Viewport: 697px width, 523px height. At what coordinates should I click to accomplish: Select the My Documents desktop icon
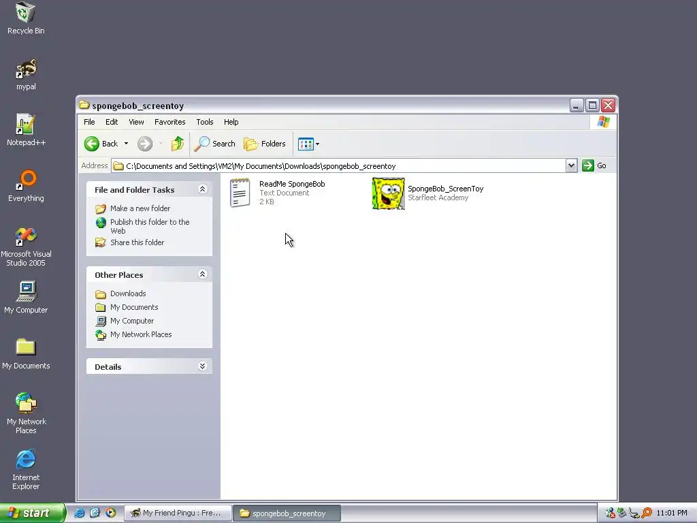point(26,353)
